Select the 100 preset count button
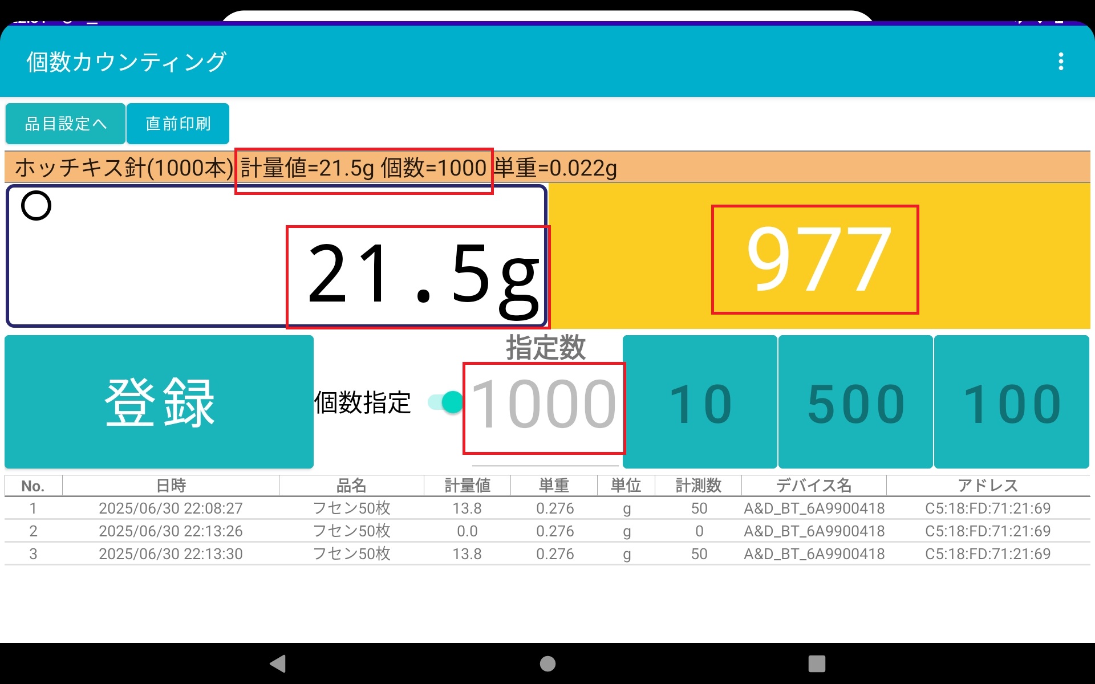Image resolution: width=1095 pixels, height=684 pixels. coord(1012,402)
